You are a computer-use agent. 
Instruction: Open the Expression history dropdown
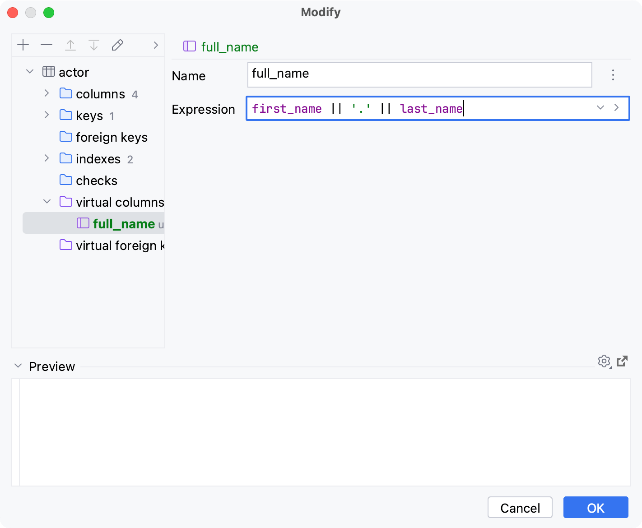point(600,108)
